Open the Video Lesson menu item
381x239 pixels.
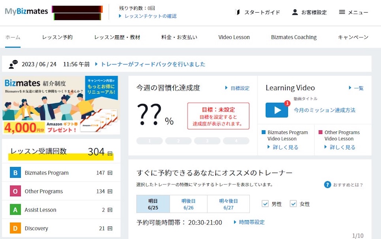pos(234,37)
